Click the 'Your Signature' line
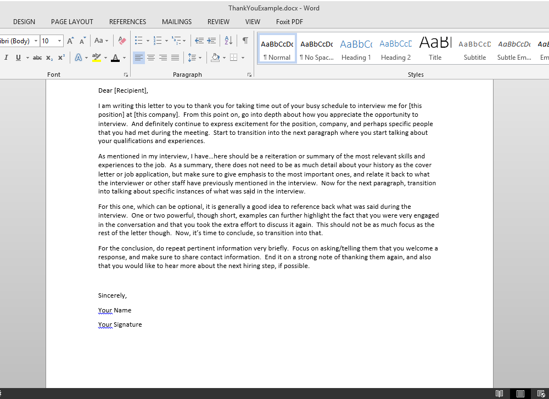This screenshot has height=399, width=549. click(120, 324)
